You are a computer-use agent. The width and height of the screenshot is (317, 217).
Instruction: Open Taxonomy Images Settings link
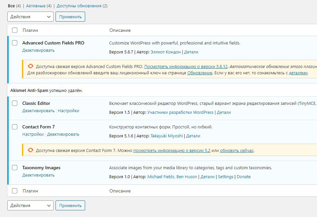click(x=226, y=177)
